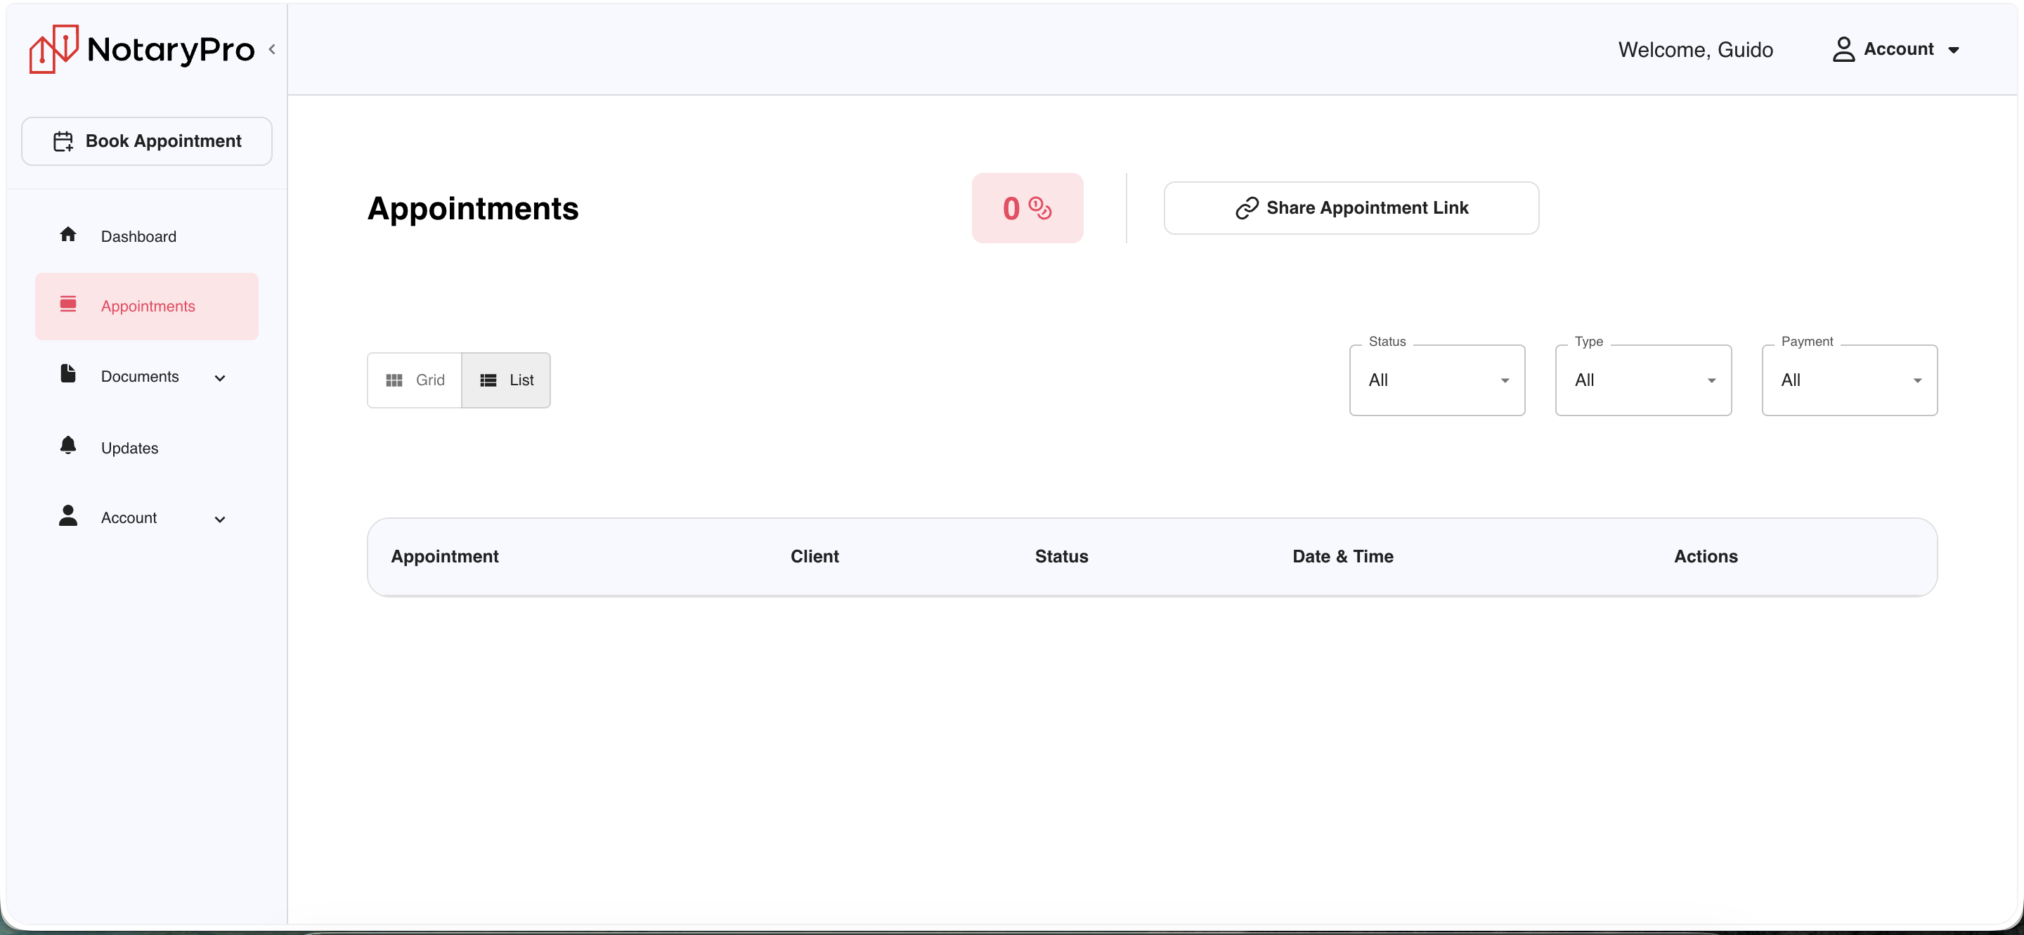
Task: Click the List view lines icon
Action: pos(488,380)
